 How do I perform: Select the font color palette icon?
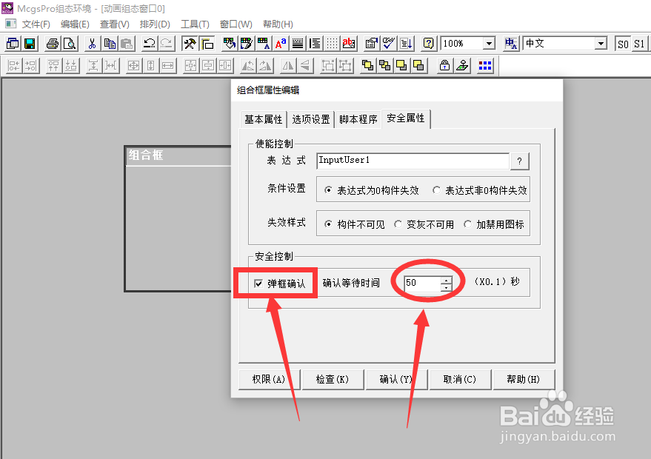tap(263, 44)
